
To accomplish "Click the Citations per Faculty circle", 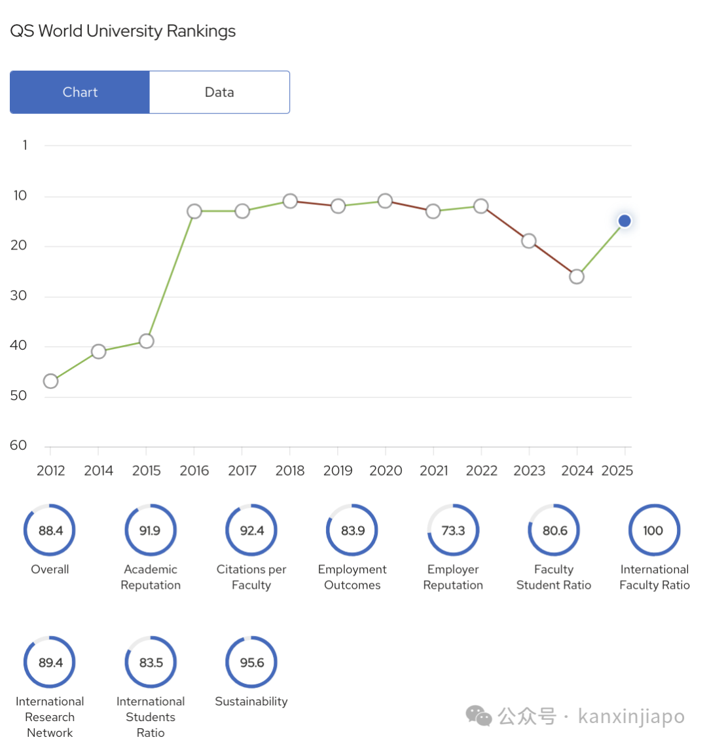I will tap(251, 530).
